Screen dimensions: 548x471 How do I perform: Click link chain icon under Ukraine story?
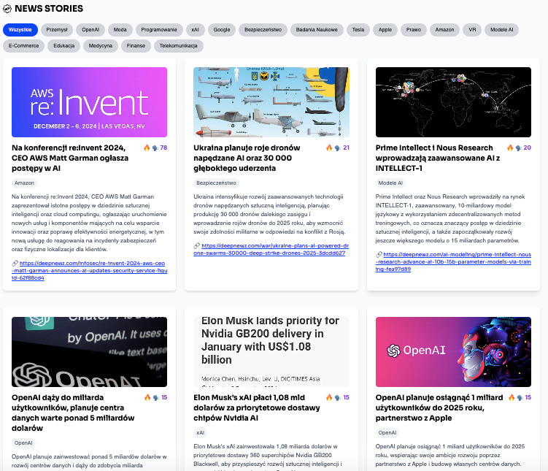tap(197, 246)
